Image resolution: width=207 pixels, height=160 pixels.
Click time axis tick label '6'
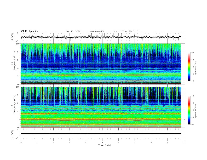pyautogui.click(x=119, y=142)
